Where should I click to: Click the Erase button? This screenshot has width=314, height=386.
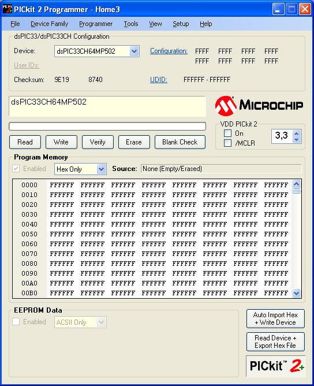click(134, 142)
